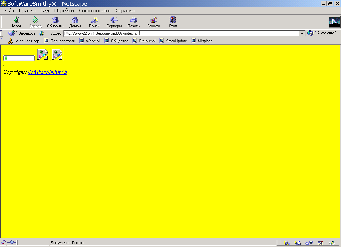Screen dimensions: 341x247
Task: Open Composer from the component bar
Action: 332,243
